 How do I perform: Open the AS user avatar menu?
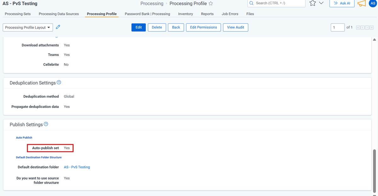[373, 3]
